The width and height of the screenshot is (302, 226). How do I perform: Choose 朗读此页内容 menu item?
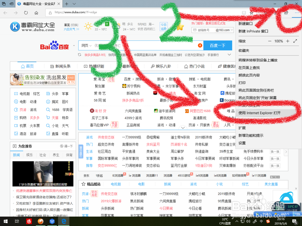(249, 75)
